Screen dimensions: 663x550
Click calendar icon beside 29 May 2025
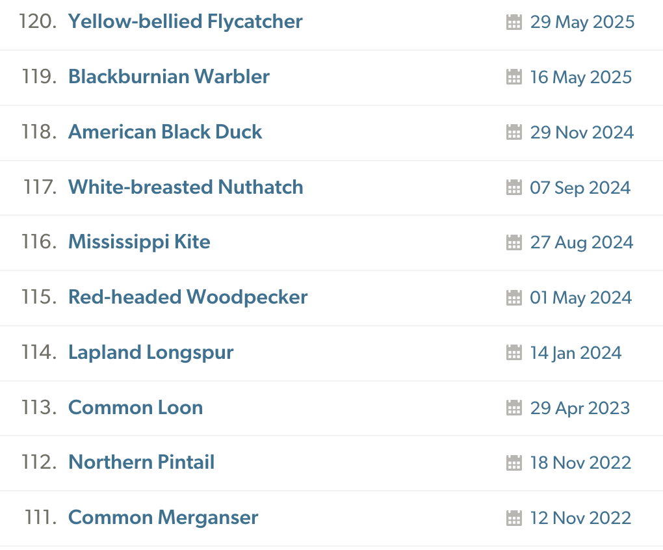513,22
